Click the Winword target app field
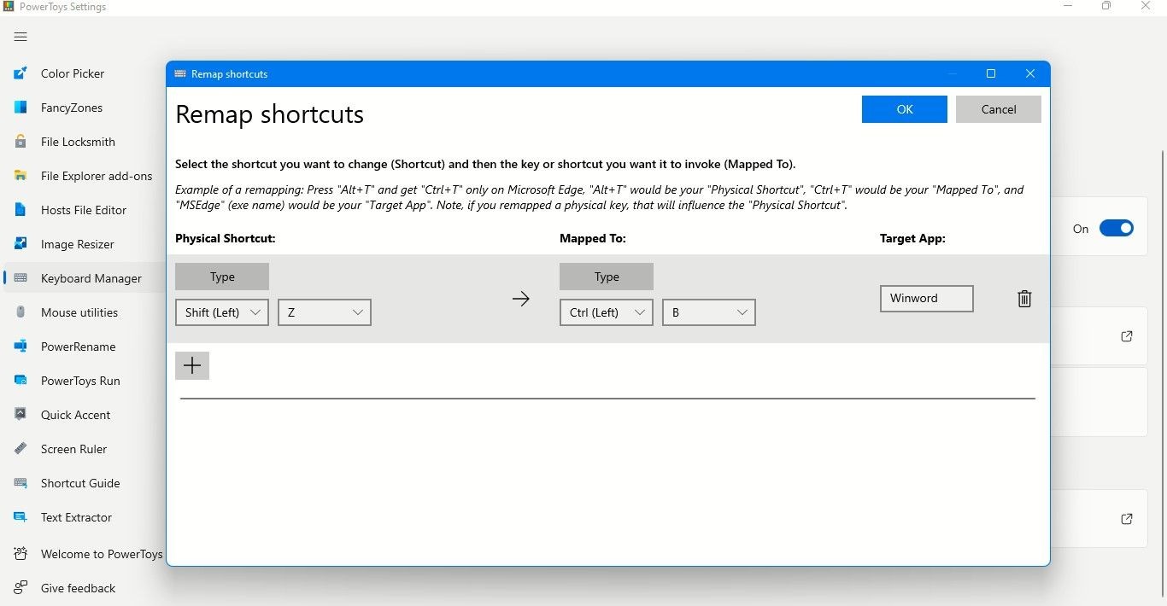The image size is (1167, 606). coord(927,299)
